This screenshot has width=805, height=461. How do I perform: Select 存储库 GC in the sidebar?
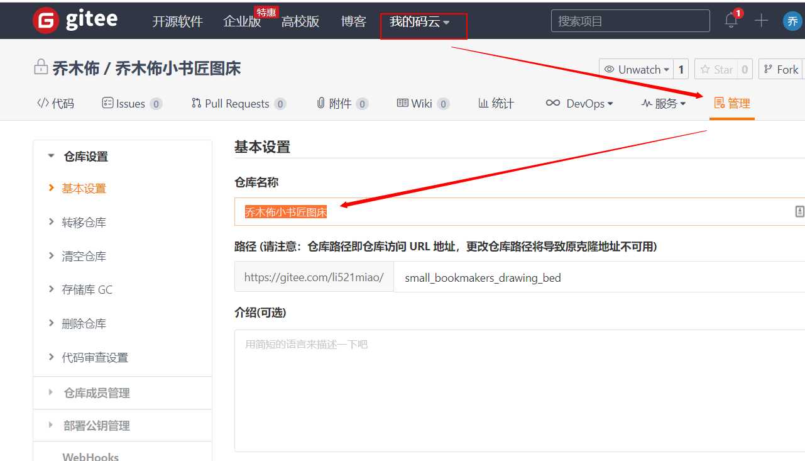click(x=87, y=290)
